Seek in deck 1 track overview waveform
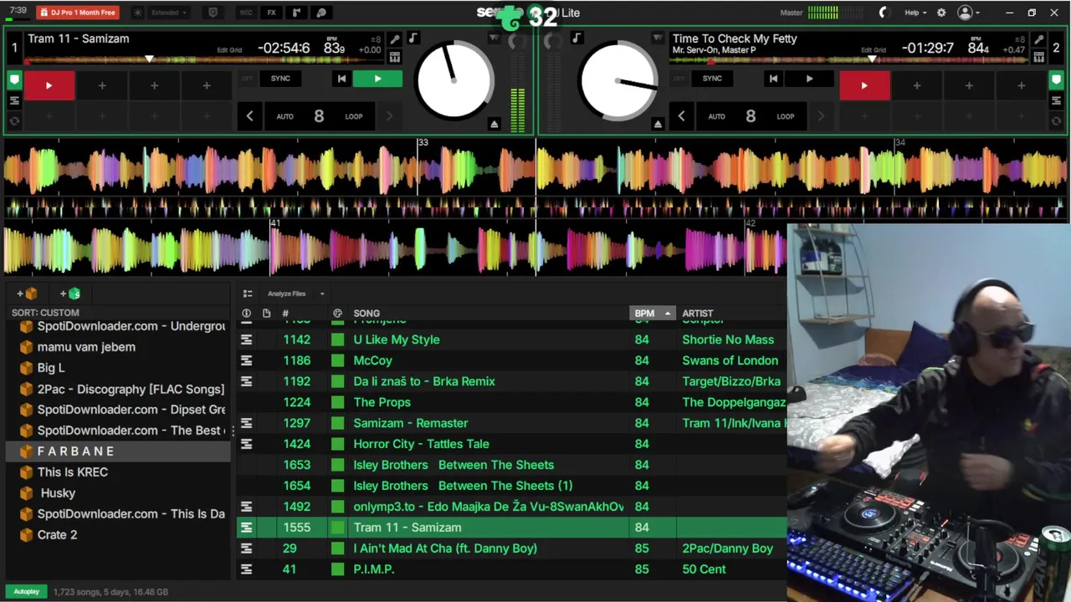 point(205,60)
